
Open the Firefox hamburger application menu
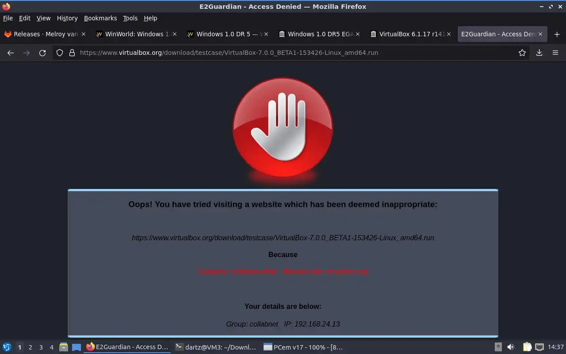(555, 53)
